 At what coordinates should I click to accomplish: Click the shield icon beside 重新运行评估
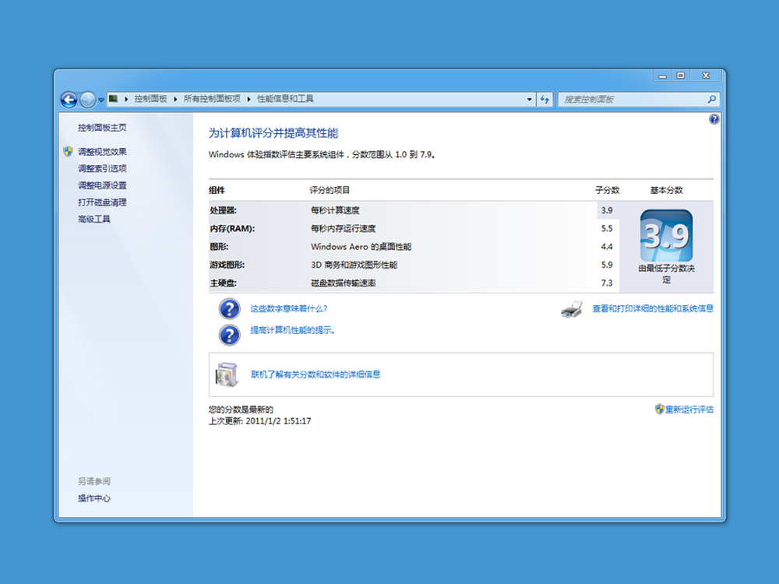click(x=659, y=410)
